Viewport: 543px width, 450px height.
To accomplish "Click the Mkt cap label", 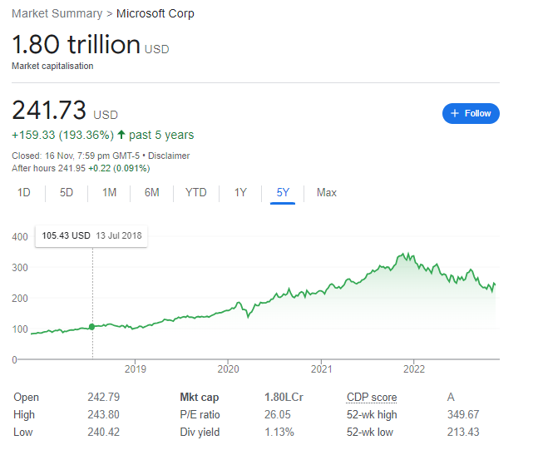I will coord(199,398).
